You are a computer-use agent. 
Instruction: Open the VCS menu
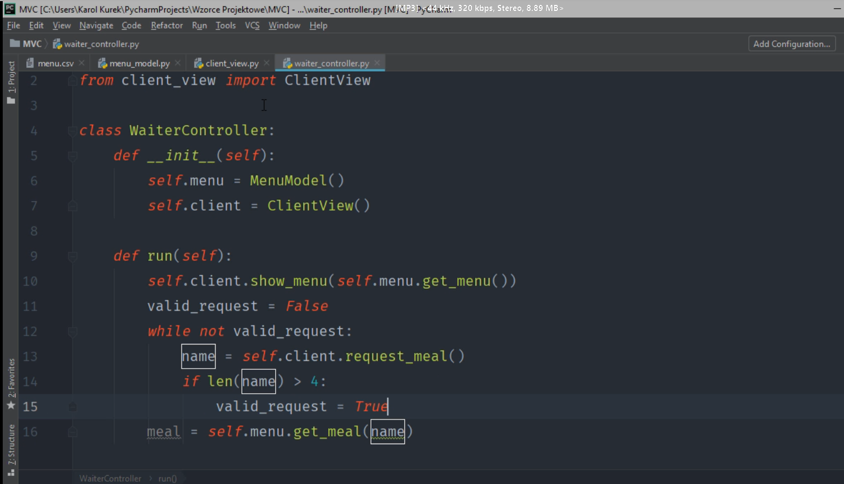[252, 26]
